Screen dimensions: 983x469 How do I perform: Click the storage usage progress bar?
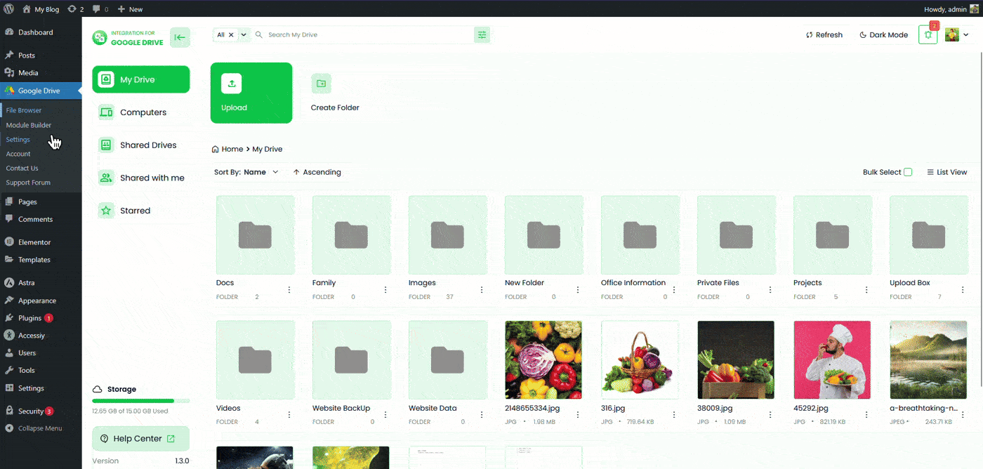pos(140,399)
